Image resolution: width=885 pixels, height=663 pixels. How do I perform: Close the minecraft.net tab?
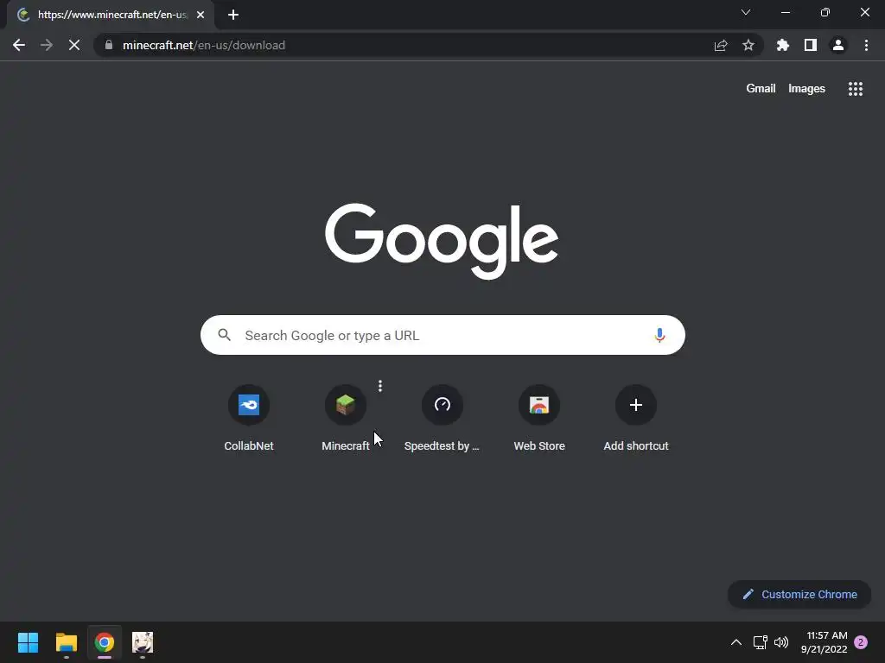[x=201, y=15]
